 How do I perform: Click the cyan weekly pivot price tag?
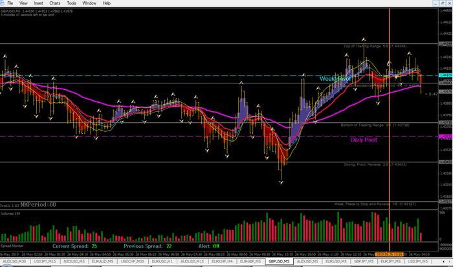(x=445, y=76)
